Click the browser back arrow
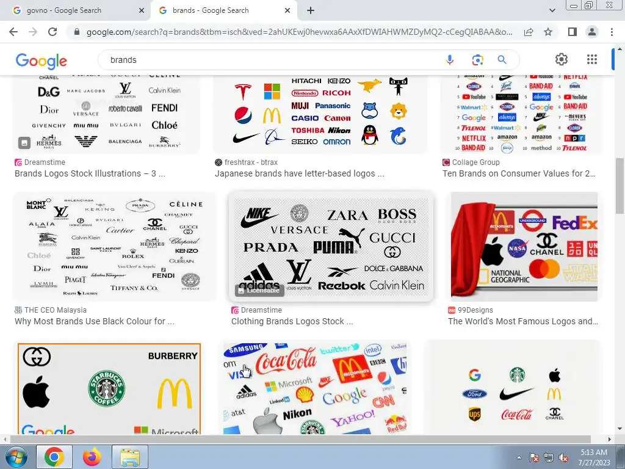Viewport: 625px width, 469px height. (x=13, y=32)
